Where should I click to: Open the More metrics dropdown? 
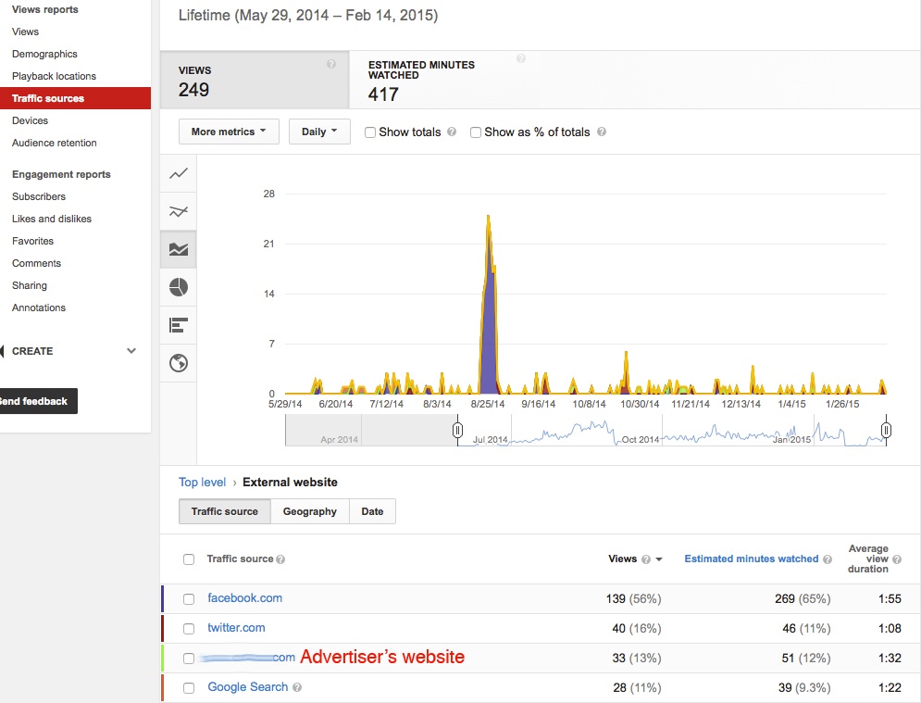click(228, 132)
